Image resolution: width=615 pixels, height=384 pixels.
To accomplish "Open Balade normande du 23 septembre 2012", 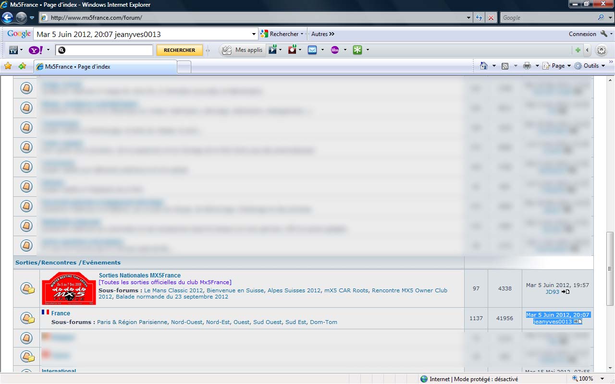I will (172, 297).
